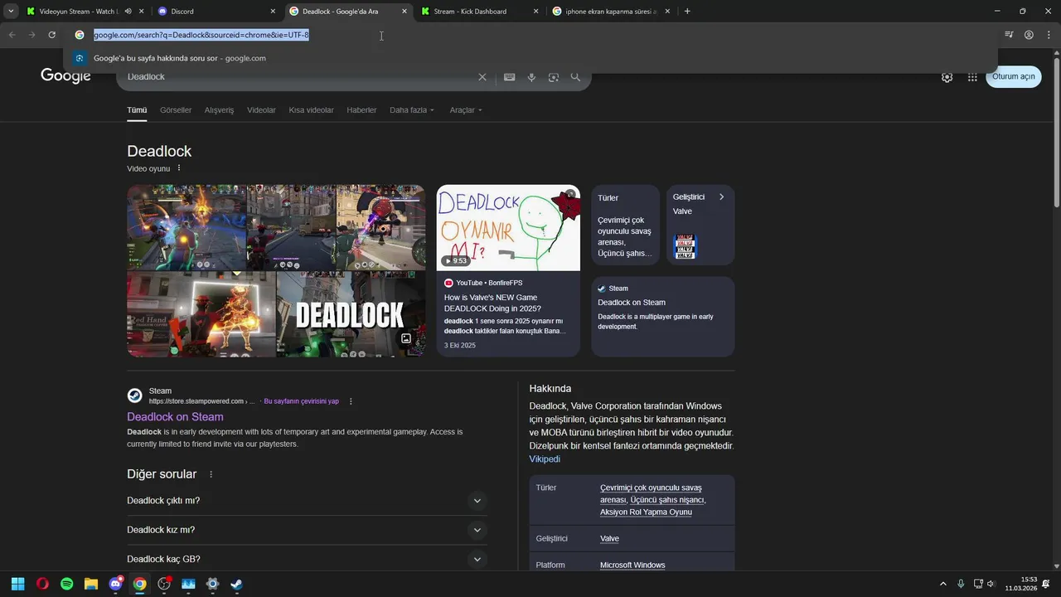Click Bu sayfanın çevirisini yap link
The width and height of the screenshot is (1061, 597).
coord(301,401)
